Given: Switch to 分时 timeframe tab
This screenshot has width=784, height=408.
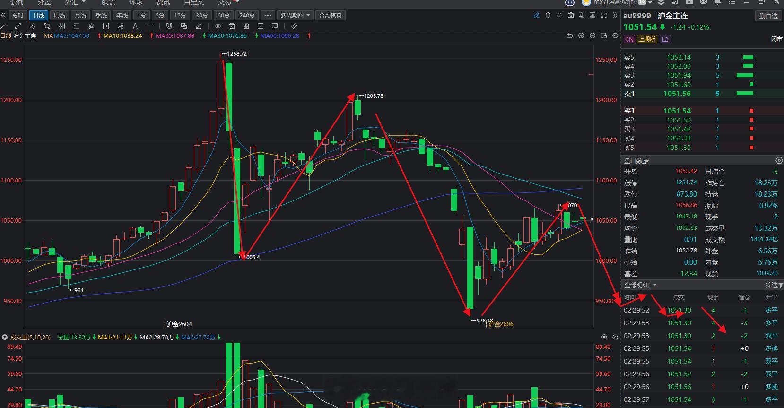Looking at the screenshot, I should tap(18, 16).
